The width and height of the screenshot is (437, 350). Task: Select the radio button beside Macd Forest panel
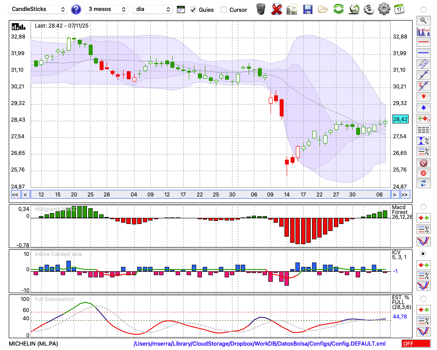(423, 206)
